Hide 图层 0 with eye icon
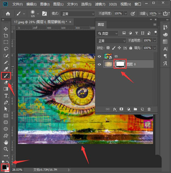 [99, 64]
